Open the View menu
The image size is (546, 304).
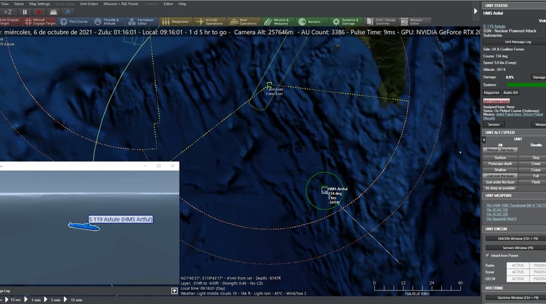[5, 4]
